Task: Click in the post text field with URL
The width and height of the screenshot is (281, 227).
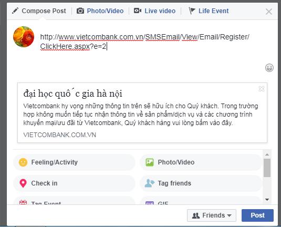Action: [144, 42]
